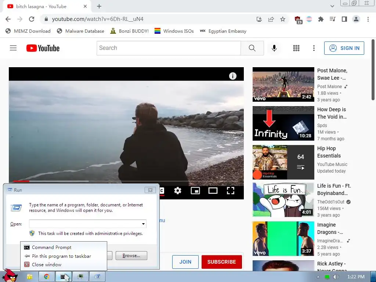Show video info card icon

click(232, 76)
